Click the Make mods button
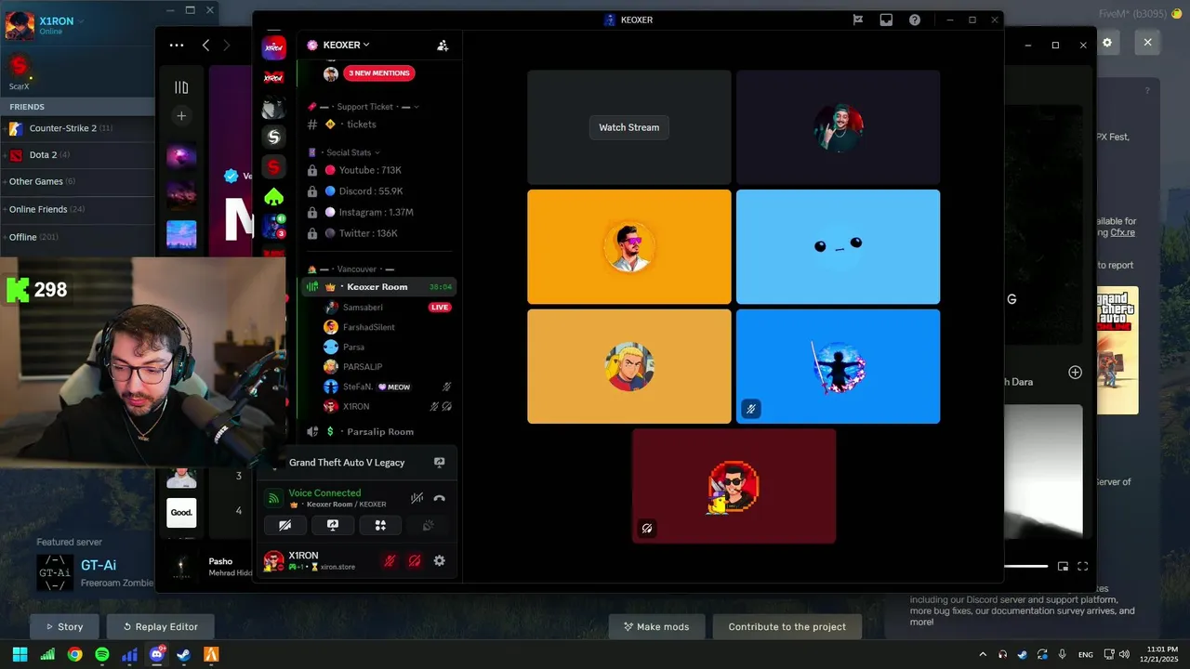This screenshot has width=1190, height=669. pos(657,626)
